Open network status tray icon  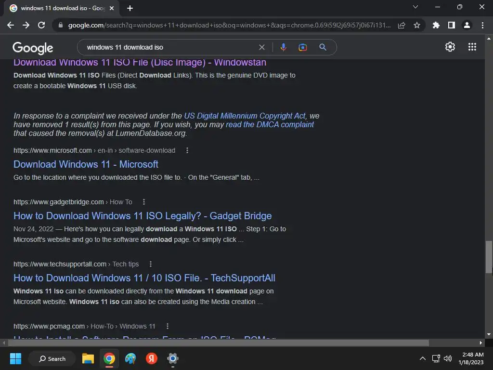point(436,358)
